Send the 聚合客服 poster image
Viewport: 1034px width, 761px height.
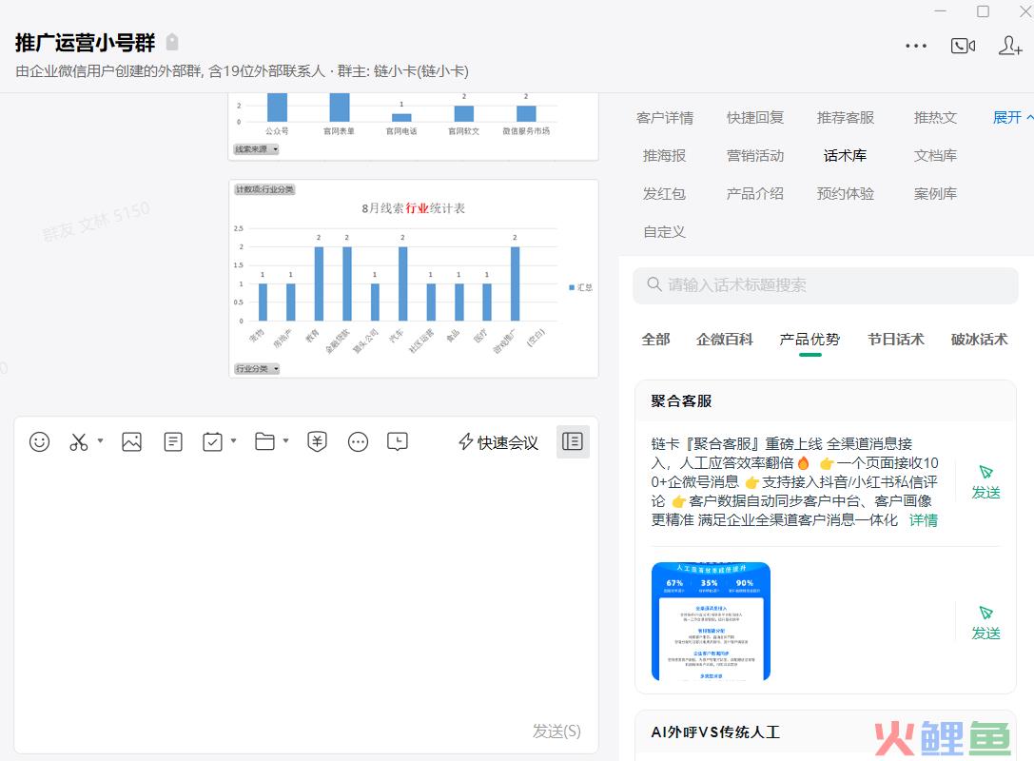[985, 623]
